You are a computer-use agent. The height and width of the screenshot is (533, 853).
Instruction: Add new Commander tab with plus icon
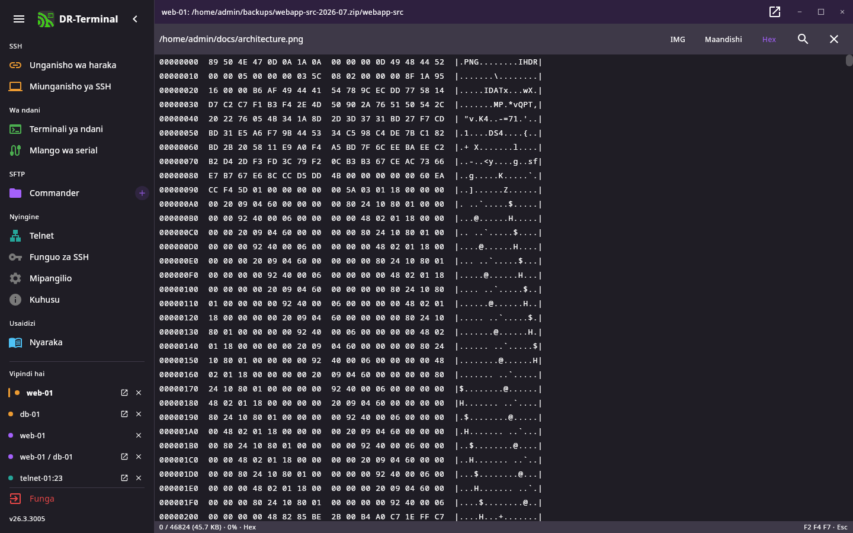142,193
